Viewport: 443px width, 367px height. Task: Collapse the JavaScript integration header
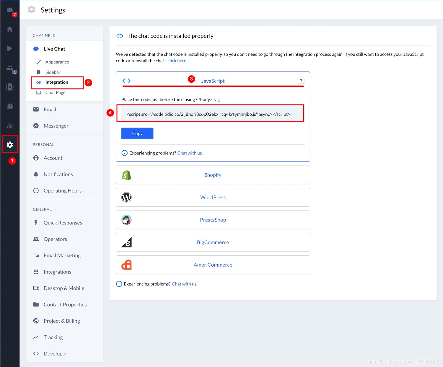pyautogui.click(x=213, y=81)
